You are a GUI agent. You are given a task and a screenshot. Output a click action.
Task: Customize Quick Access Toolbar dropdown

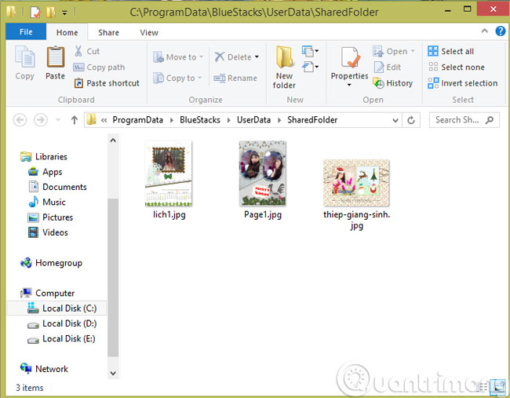tap(64, 13)
